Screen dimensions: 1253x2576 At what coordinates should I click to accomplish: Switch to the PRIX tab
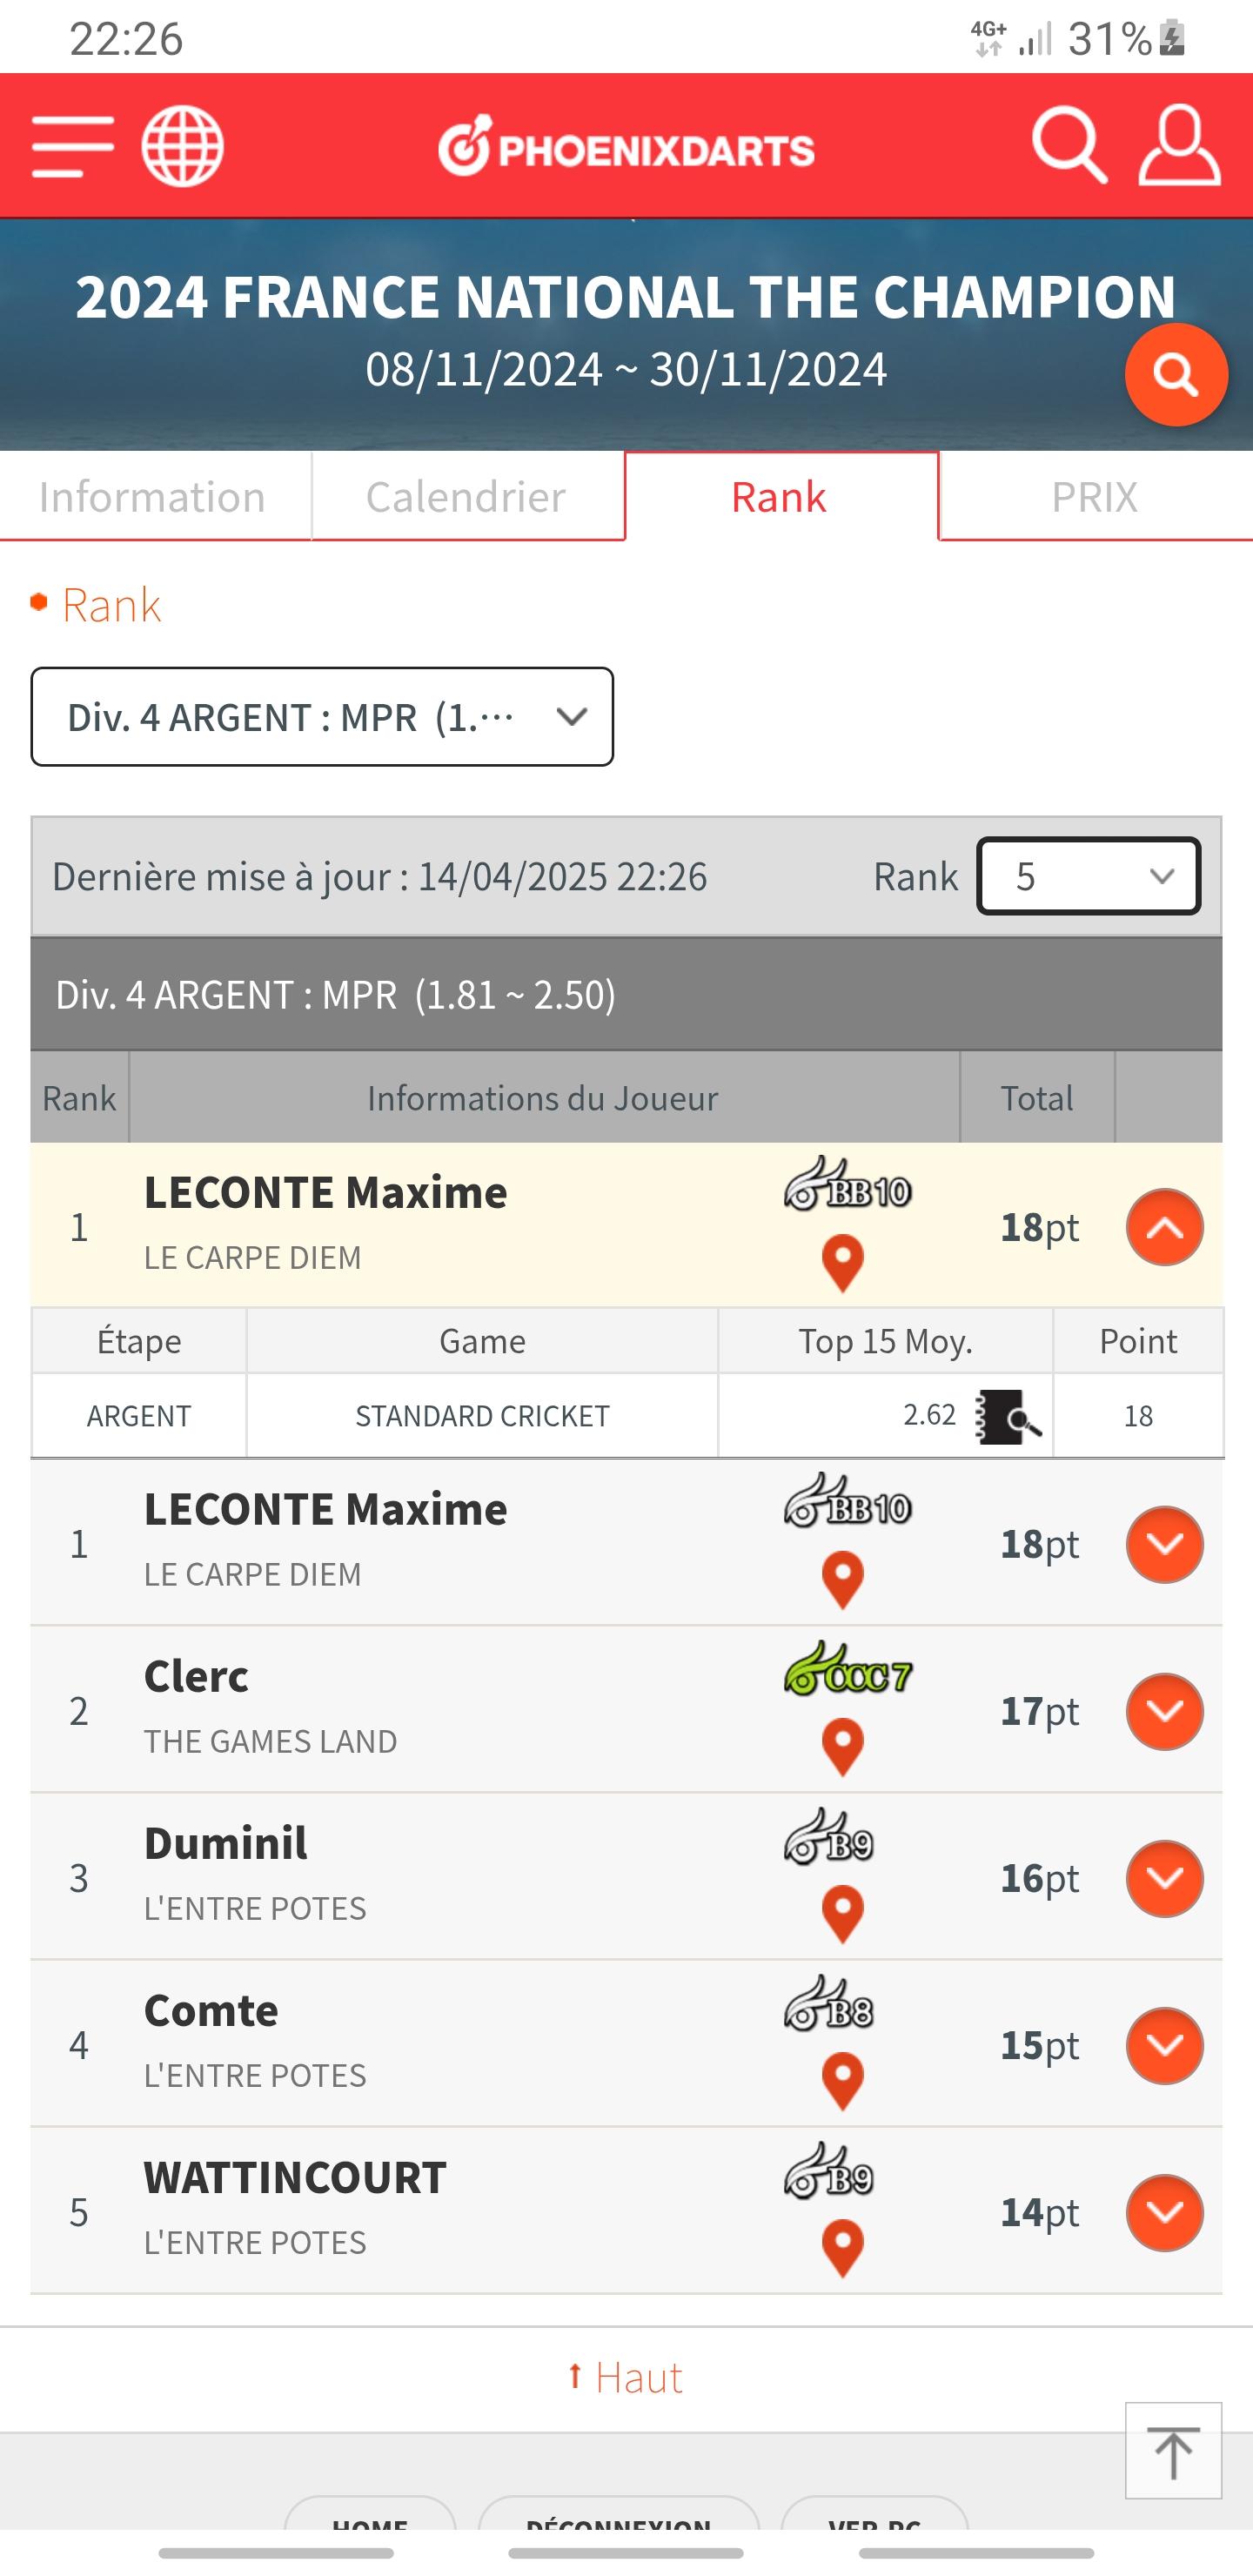point(1094,497)
